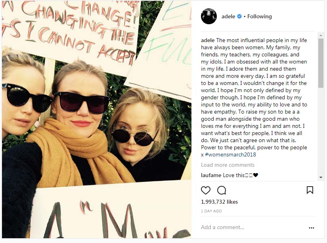Click the posted protest selfie photo
This screenshot has height=243, width=327.
[x=97, y=119]
